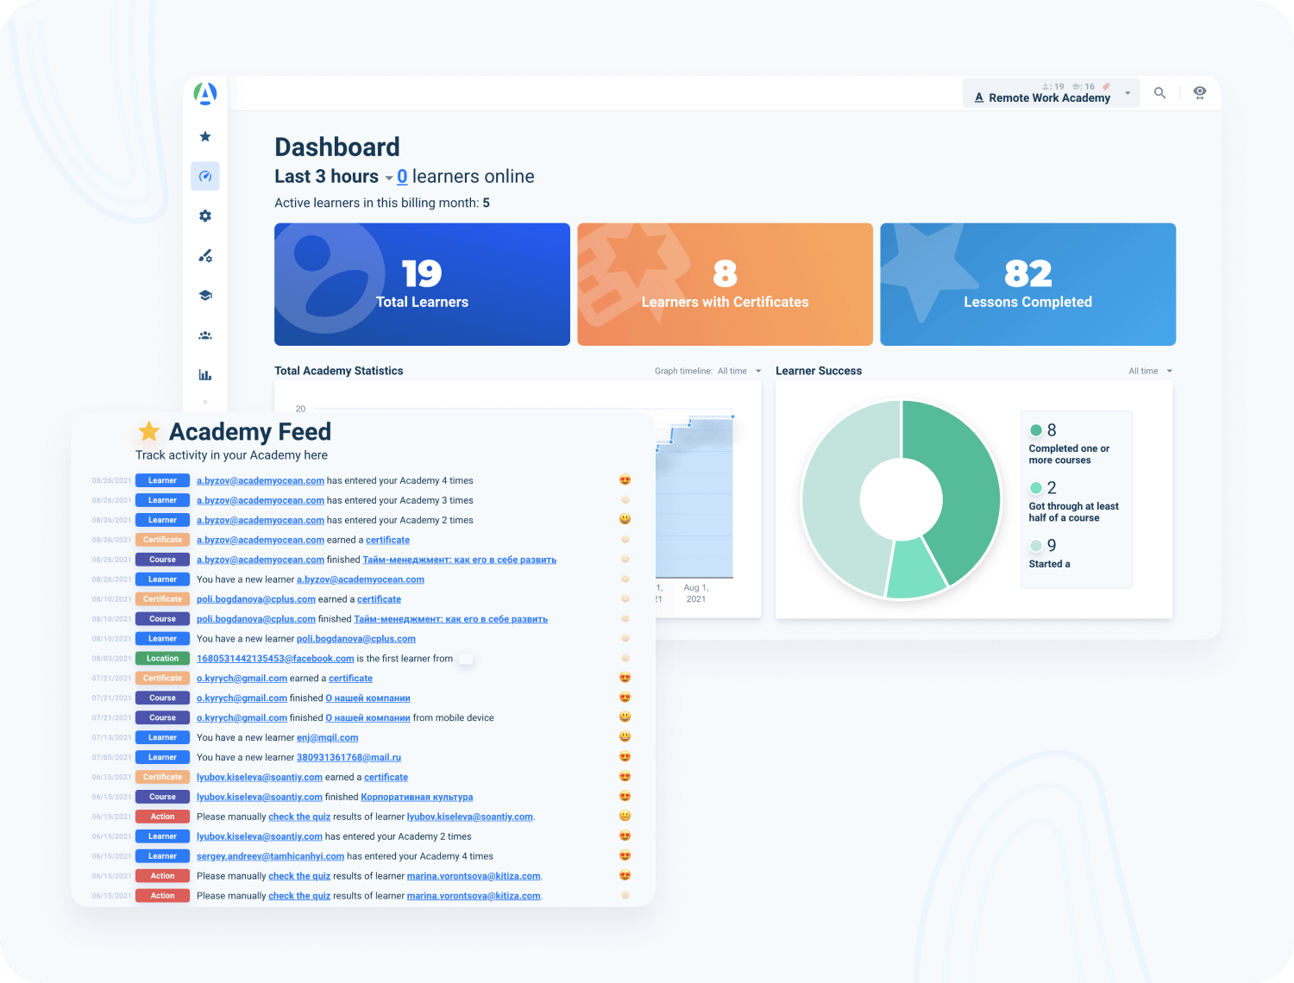This screenshot has height=983, width=1294.
Task: Toggle the eye preview icon
Action: [1199, 93]
